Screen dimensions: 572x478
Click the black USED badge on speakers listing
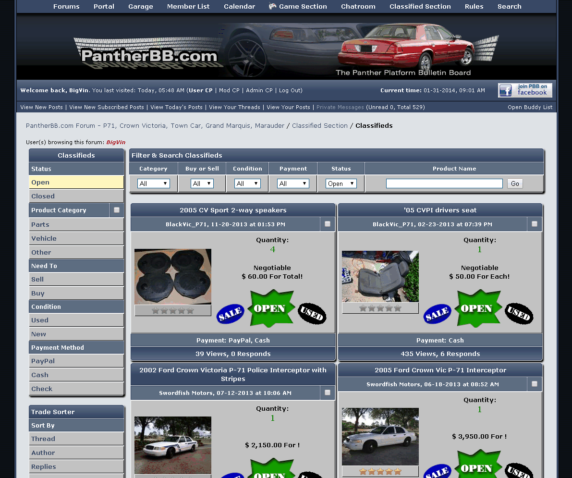(312, 314)
